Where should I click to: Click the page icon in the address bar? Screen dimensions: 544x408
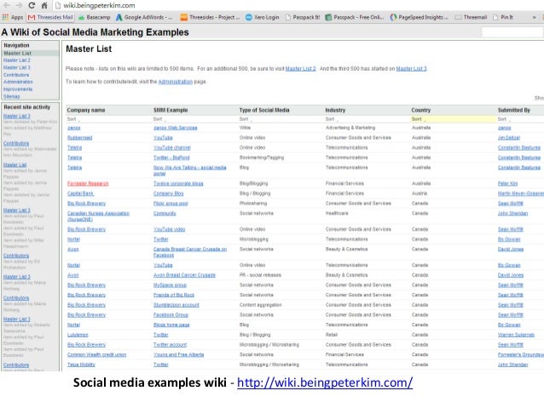tap(58, 6)
